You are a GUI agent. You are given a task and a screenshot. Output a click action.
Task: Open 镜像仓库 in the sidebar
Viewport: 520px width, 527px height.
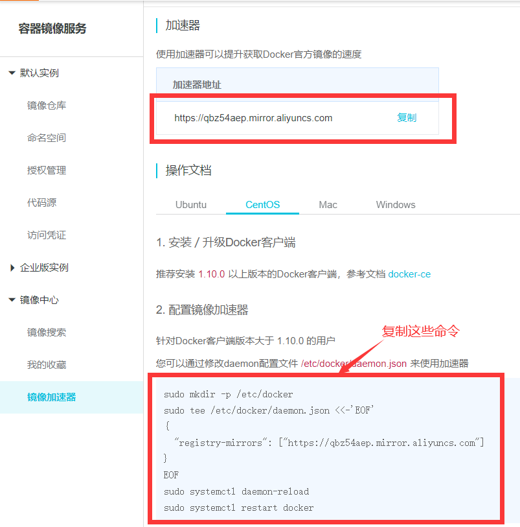[x=47, y=106]
